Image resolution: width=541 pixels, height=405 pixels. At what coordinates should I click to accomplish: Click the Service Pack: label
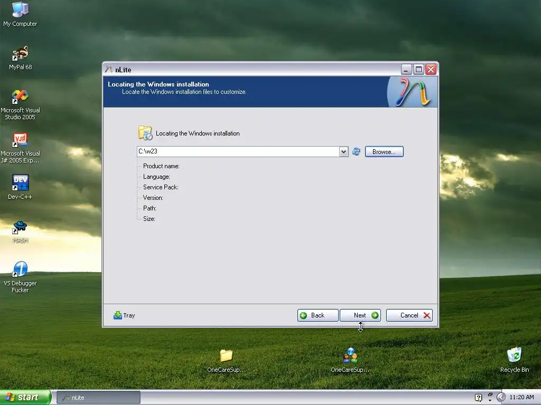pos(161,187)
